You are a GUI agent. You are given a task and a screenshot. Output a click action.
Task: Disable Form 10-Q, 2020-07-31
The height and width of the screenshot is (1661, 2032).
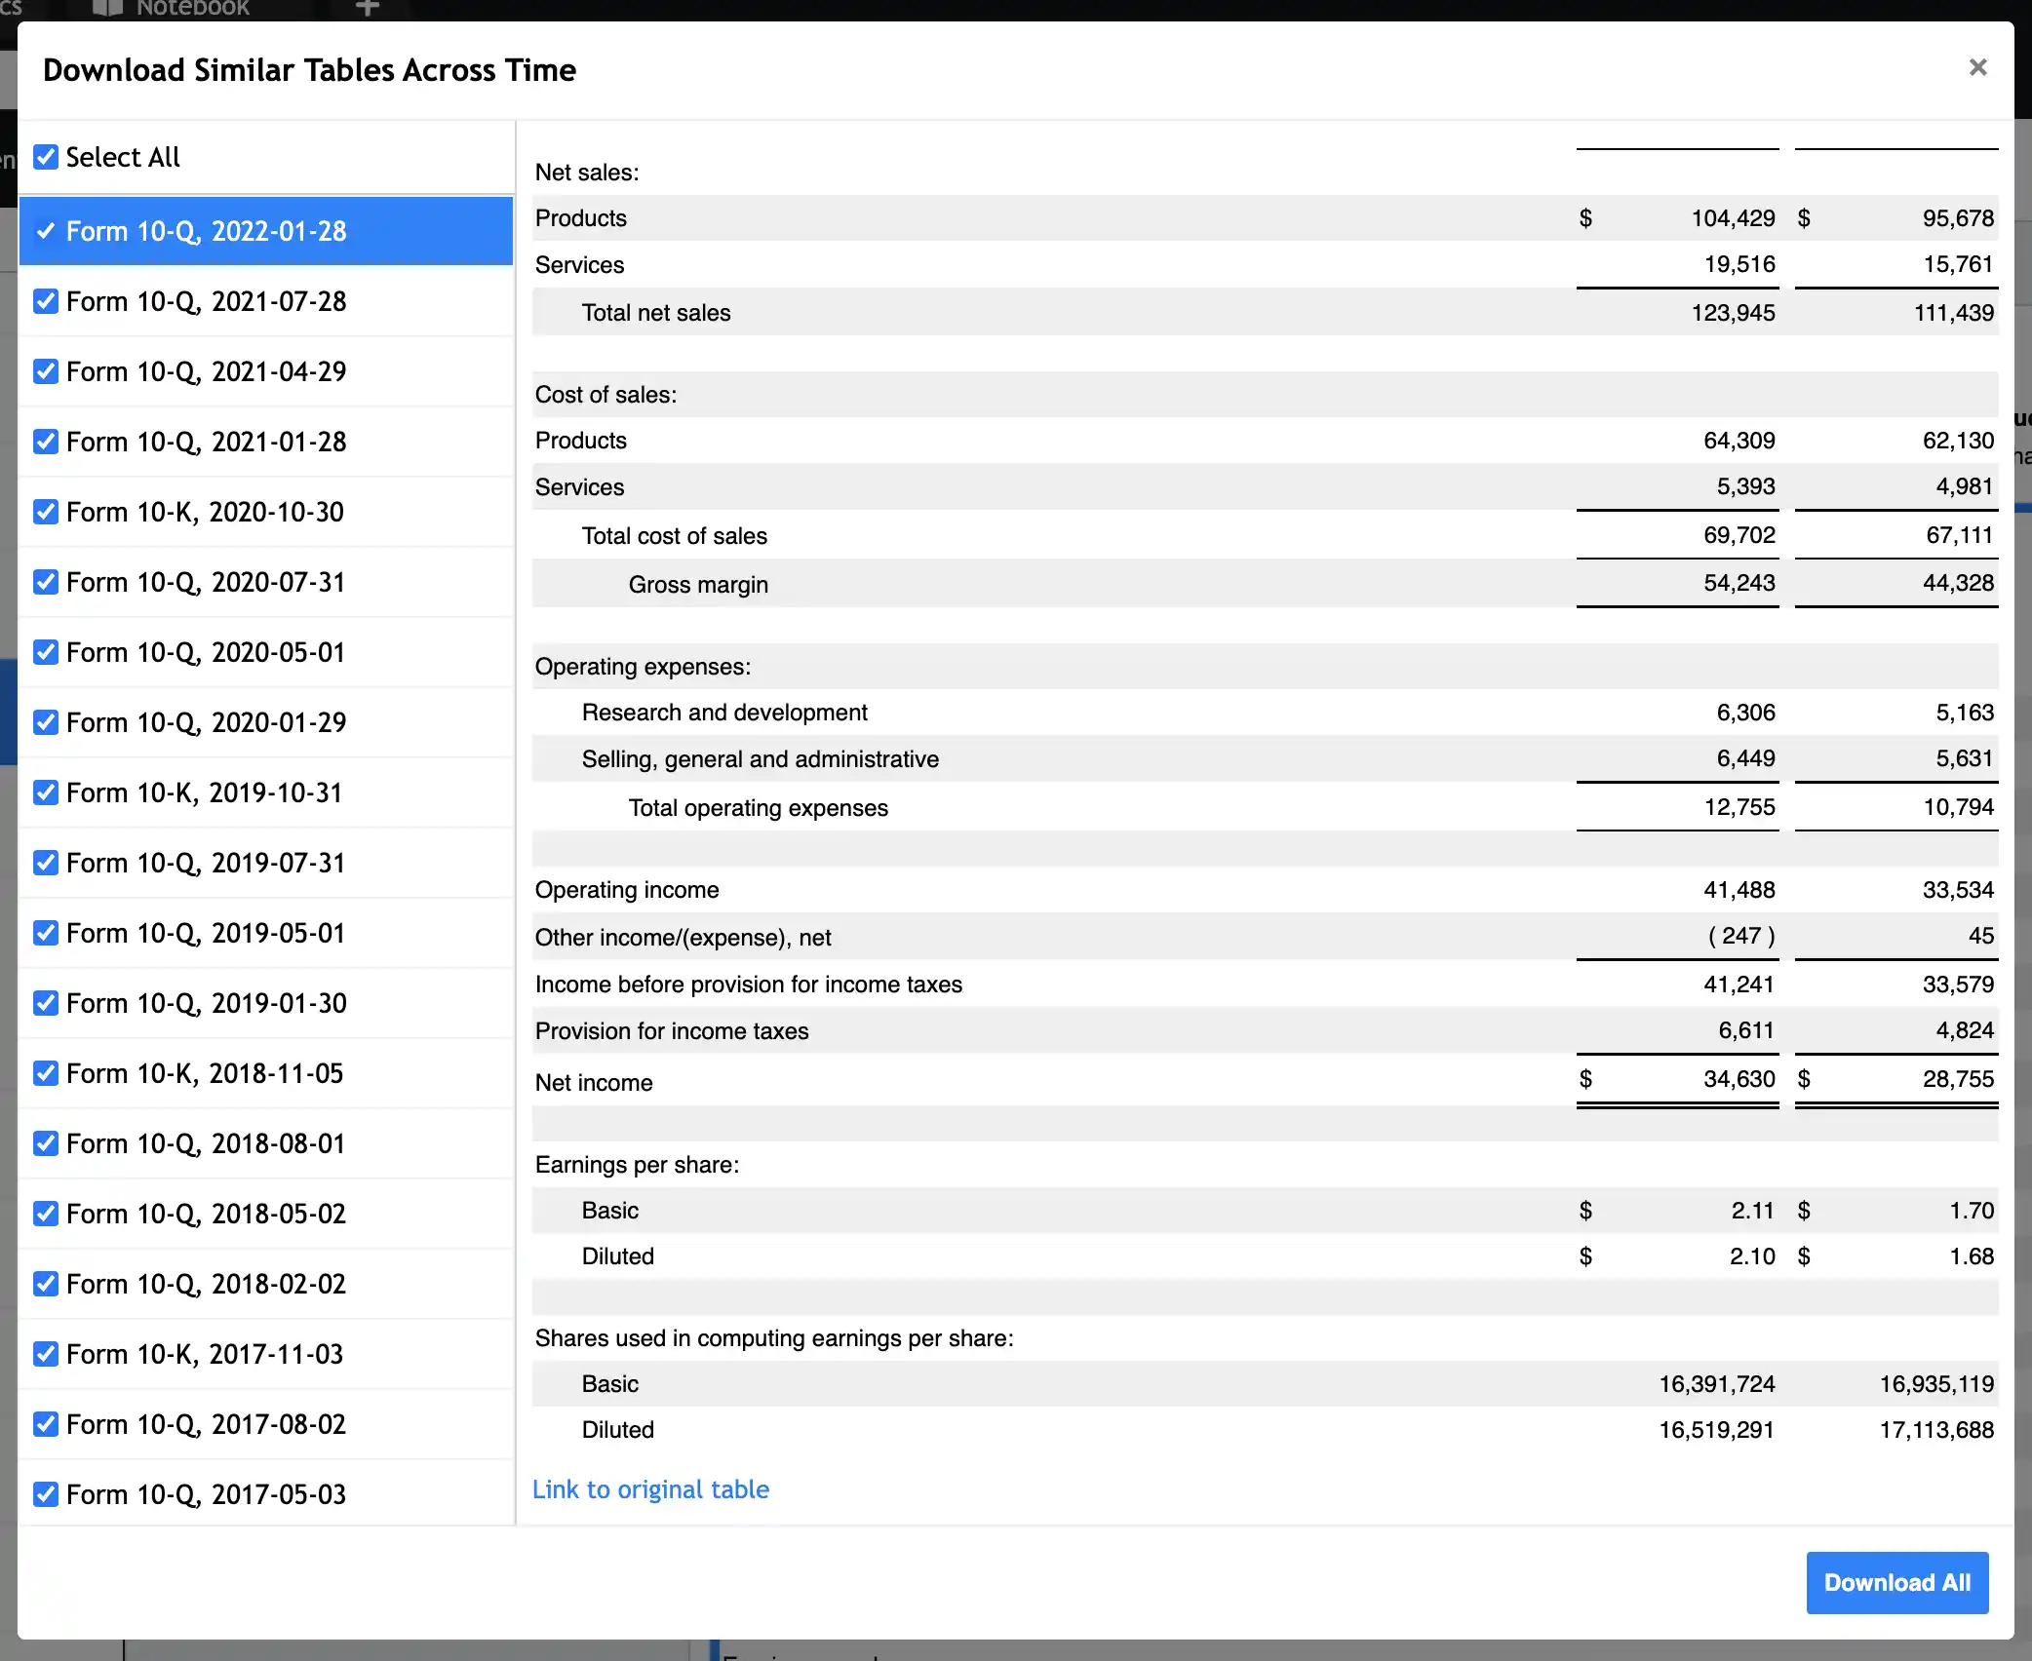click(x=45, y=582)
